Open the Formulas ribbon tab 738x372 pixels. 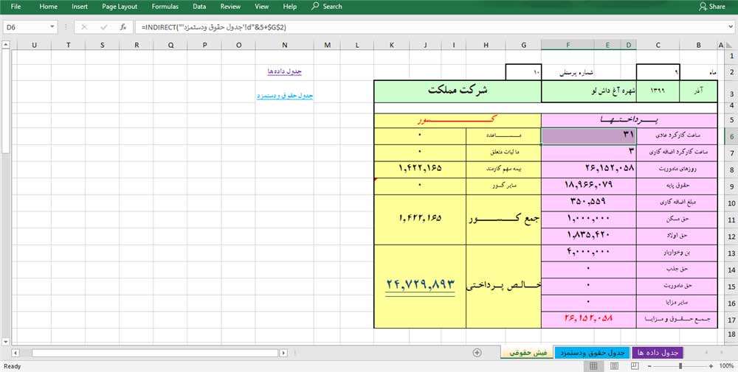[165, 7]
